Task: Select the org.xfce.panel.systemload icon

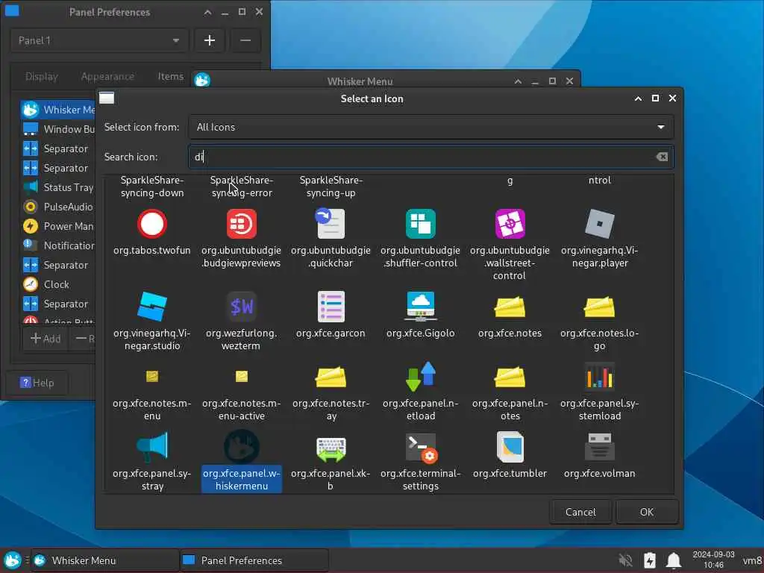Action: [x=599, y=377]
